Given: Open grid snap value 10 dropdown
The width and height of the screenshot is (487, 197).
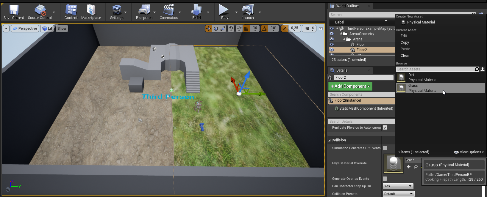Looking at the screenshot, I should coord(255,29).
